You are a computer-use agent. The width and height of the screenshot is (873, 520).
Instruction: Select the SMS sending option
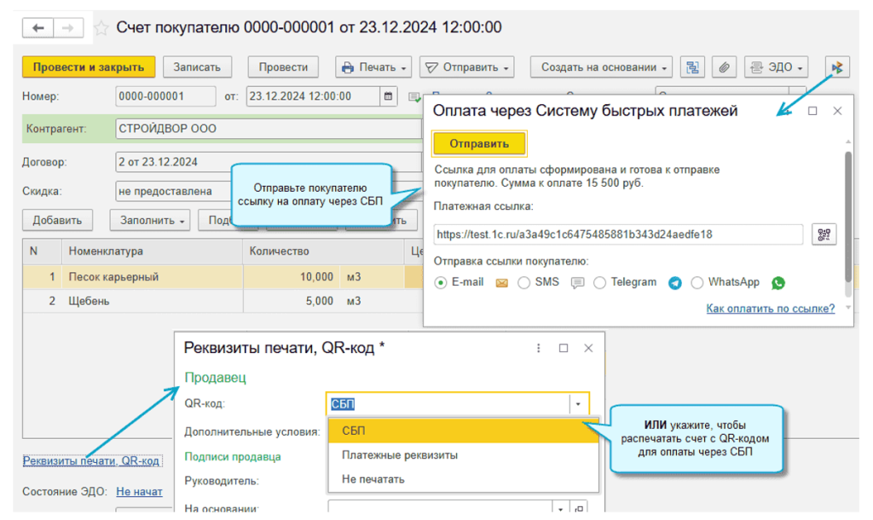tap(524, 283)
